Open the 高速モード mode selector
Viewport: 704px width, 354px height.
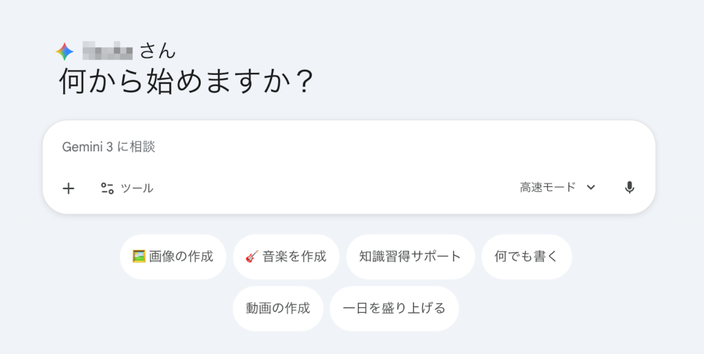coord(549,188)
